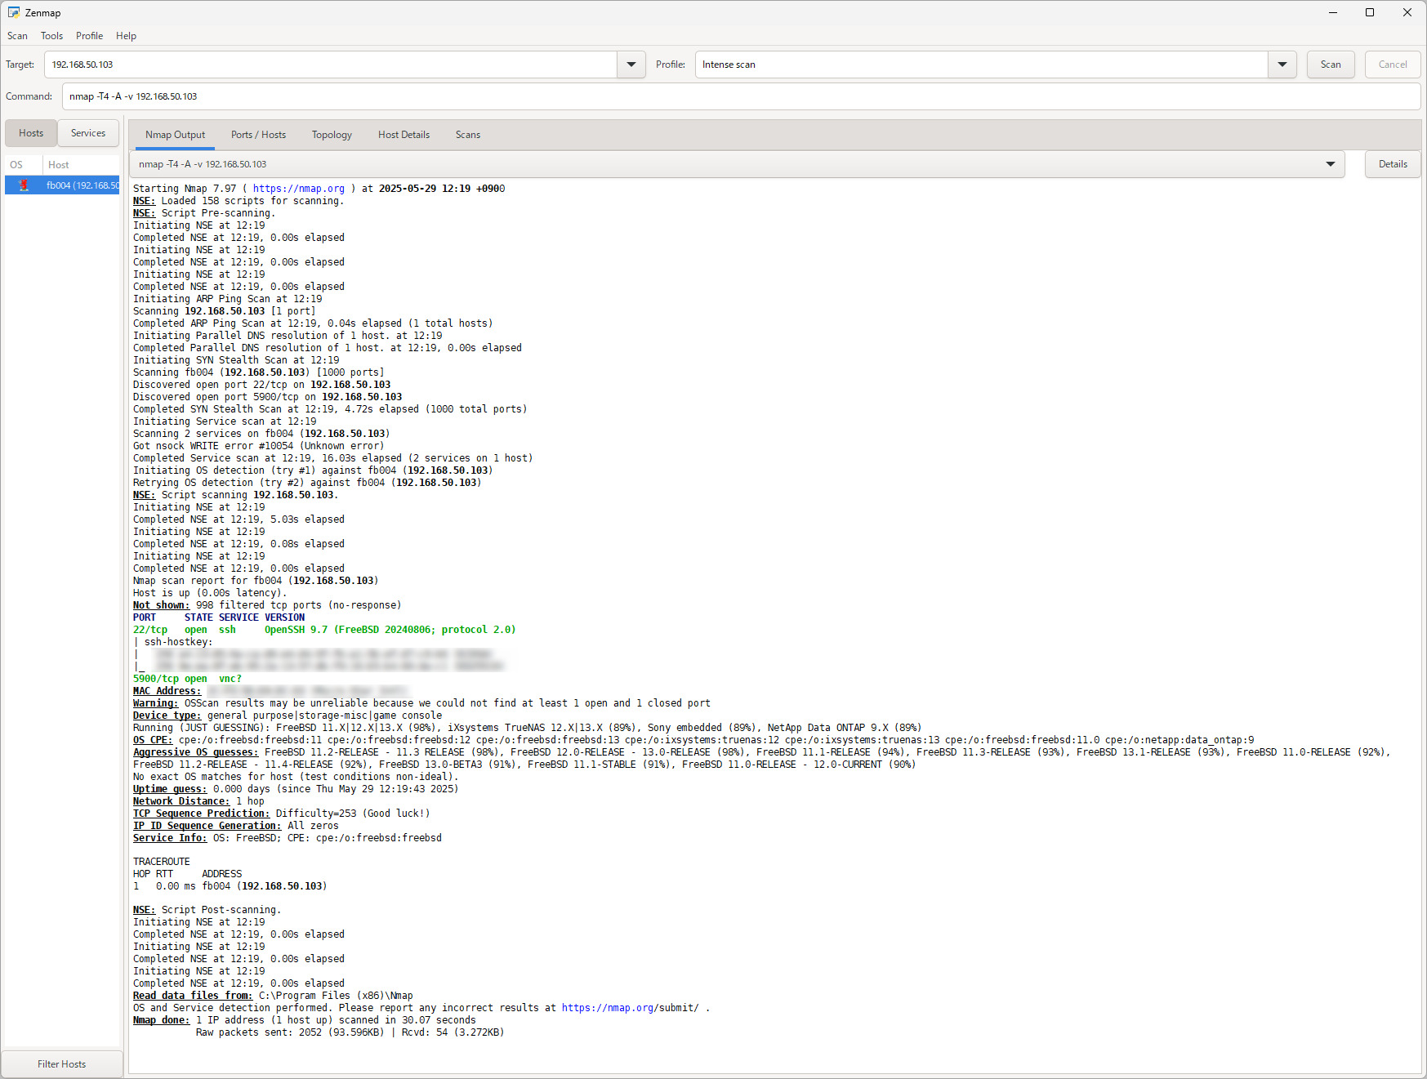
Task: Open the Help menu
Action: (x=126, y=36)
